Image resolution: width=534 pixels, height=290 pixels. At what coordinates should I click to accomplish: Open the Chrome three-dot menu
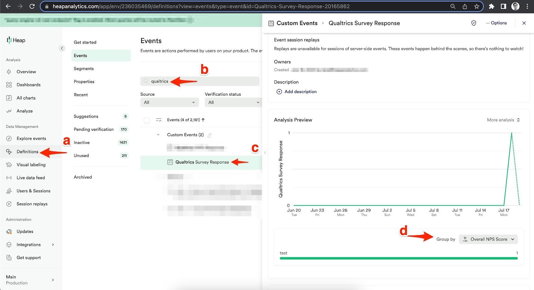(x=527, y=6)
